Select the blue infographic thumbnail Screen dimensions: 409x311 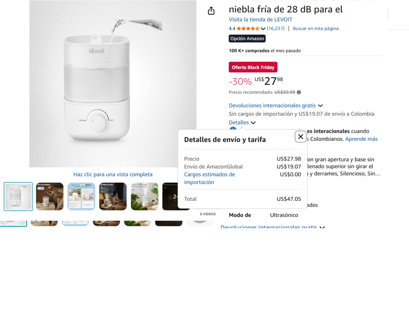(81, 196)
